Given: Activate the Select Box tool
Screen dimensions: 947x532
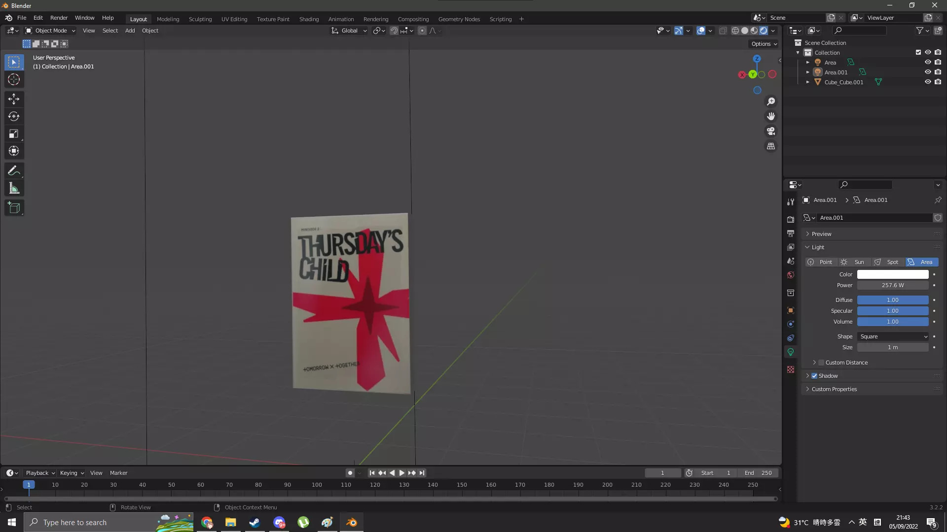Looking at the screenshot, I should [14, 62].
